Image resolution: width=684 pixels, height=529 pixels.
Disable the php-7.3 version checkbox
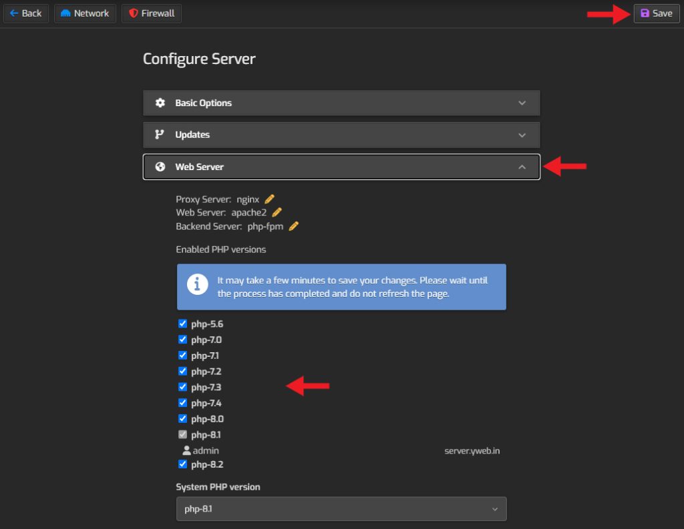pyautogui.click(x=182, y=386)
